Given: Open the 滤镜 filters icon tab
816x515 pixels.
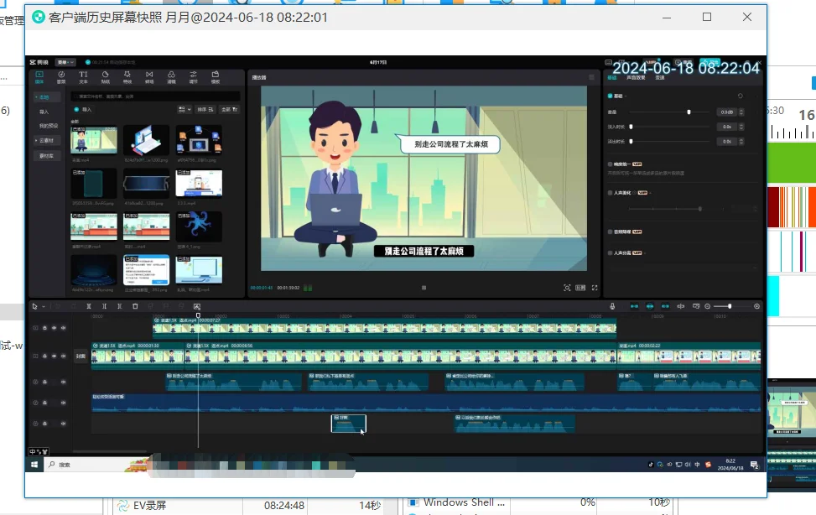Looking at the screenshot, I should click(171, 78).
